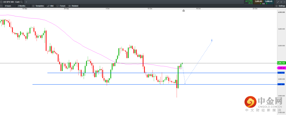
Task: Click the house marker on the time axis
Action: (184, 11)
